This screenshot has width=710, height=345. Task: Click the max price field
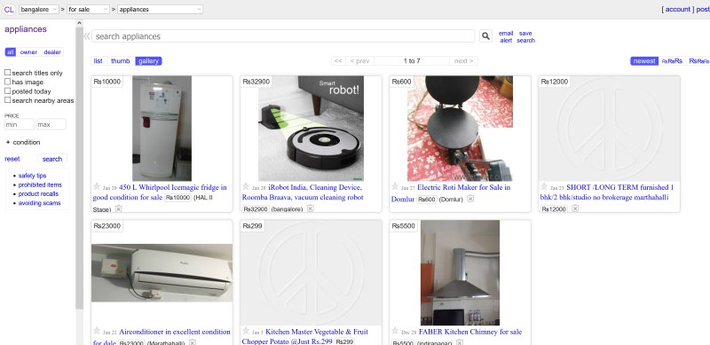[51, 124]
